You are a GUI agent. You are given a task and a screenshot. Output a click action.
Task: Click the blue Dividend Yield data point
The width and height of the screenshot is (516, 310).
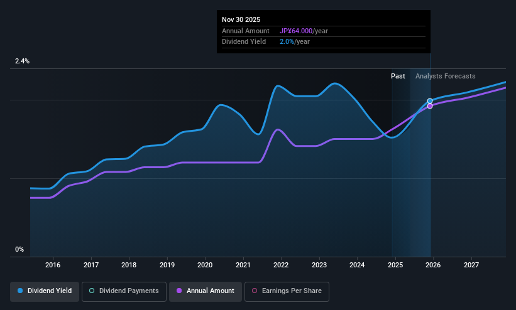pos(430,101)
